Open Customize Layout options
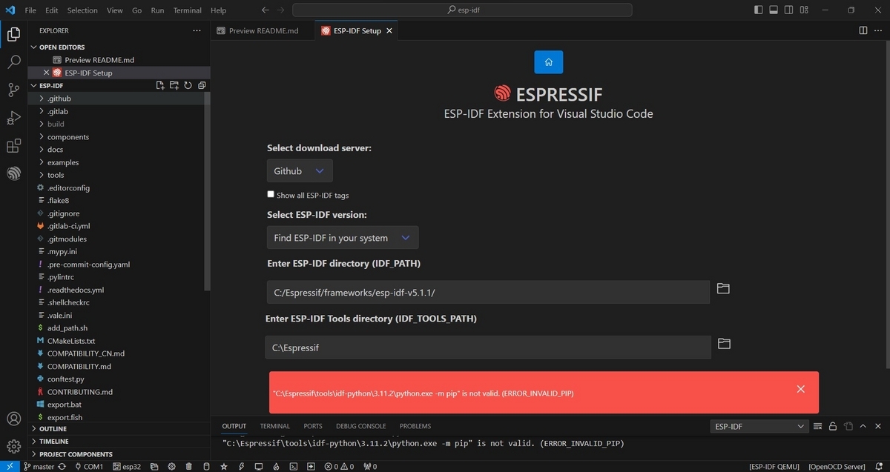 pos(802,10)
